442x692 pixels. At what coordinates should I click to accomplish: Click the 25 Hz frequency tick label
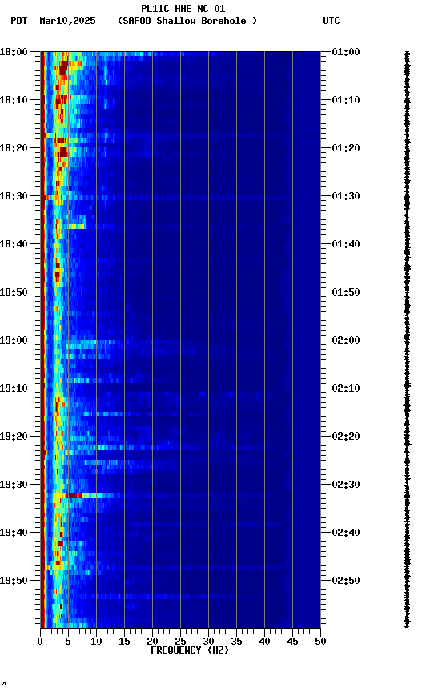(180, 642)
